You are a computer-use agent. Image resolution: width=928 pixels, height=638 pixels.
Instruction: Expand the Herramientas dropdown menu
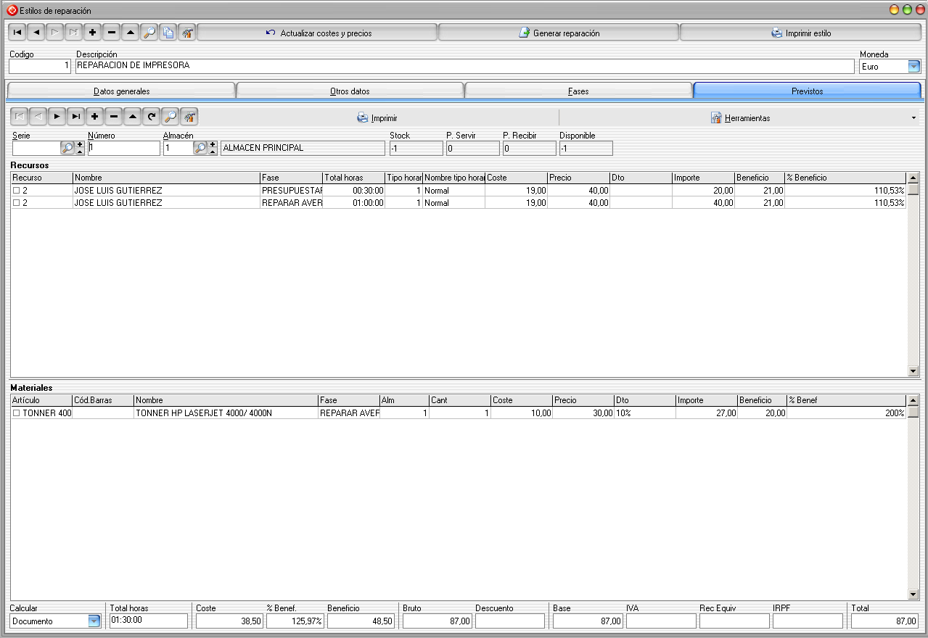coord(913,117)
